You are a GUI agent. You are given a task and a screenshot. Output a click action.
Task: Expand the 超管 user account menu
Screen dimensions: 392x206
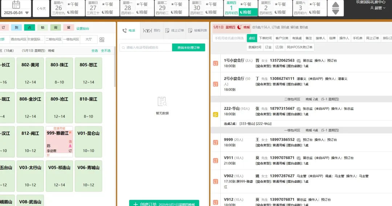coord(377,8)
